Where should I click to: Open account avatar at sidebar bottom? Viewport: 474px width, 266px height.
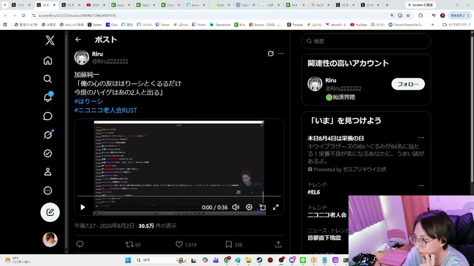pyautogui.click(x=50, y=240)
